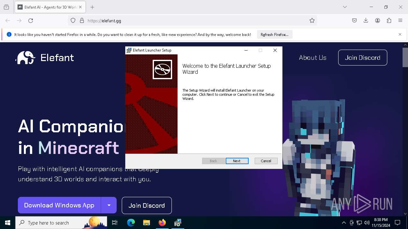Dismiss the Firefox refresh notification bar
The width and height of the screenshot is (408, 229).
pos(400,34)
